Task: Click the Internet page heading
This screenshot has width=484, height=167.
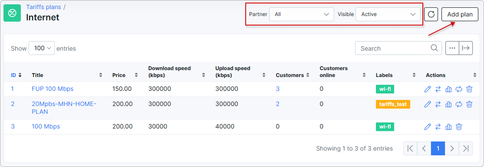Action: (43, 17)
